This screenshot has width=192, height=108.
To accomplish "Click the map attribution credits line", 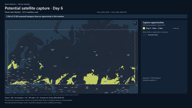I will 42,95.
